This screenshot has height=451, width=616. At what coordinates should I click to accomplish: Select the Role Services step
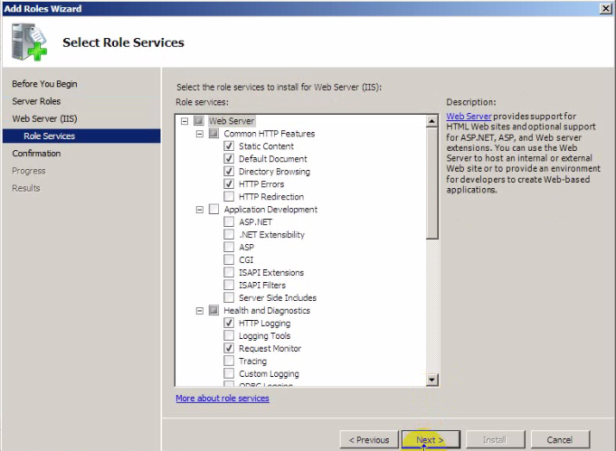[x=81, y=136]
